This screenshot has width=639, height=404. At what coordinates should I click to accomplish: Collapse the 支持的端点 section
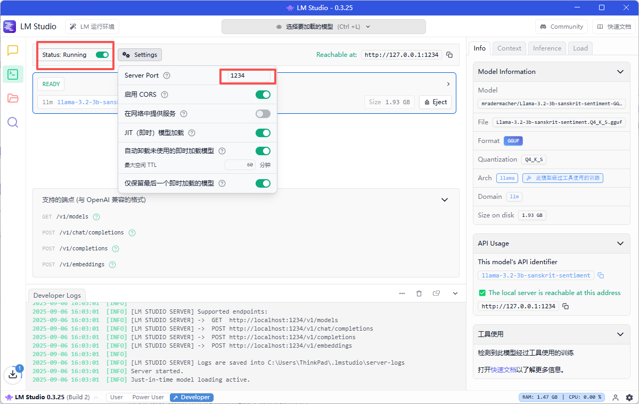tap(445, 200)
